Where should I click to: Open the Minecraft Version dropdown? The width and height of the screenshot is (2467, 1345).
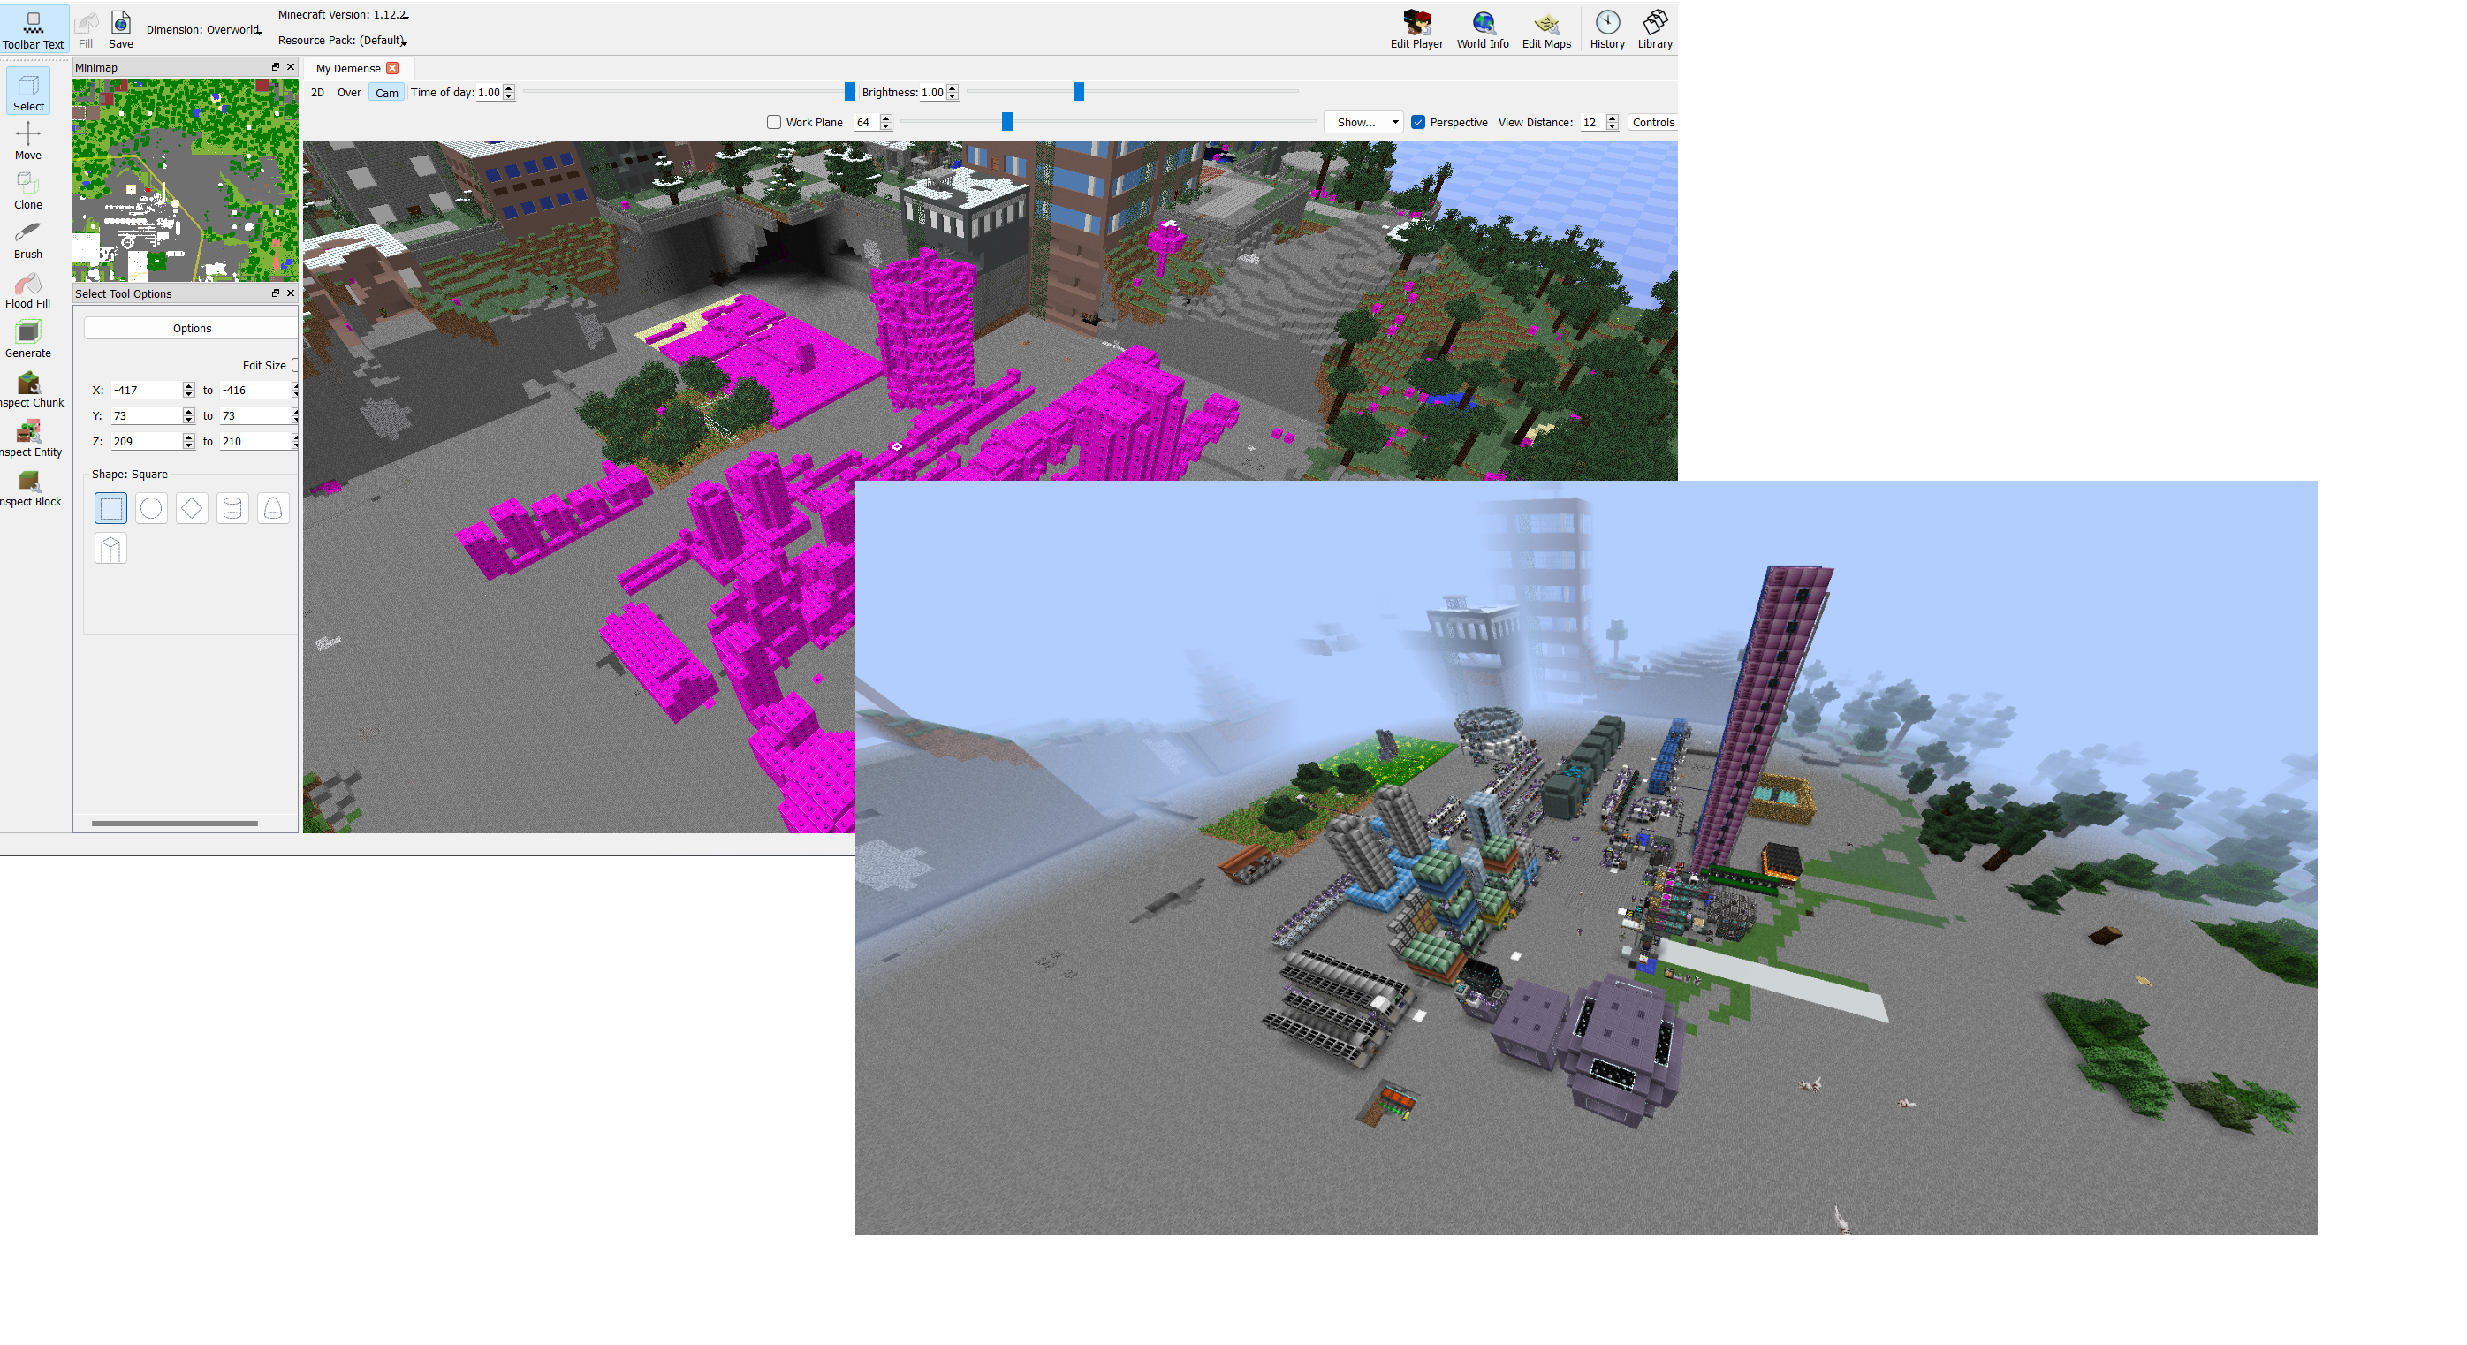(342, 15)
